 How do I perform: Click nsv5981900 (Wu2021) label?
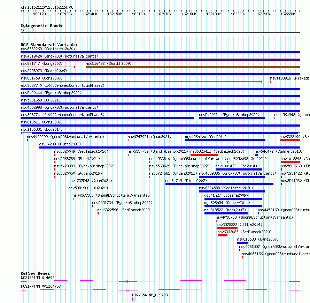pyautogui.click(x=88, y=188)
